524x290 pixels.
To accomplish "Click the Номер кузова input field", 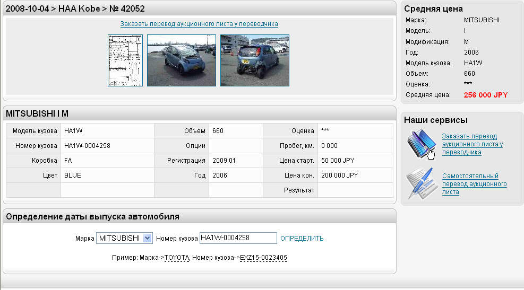I will 238,238.
